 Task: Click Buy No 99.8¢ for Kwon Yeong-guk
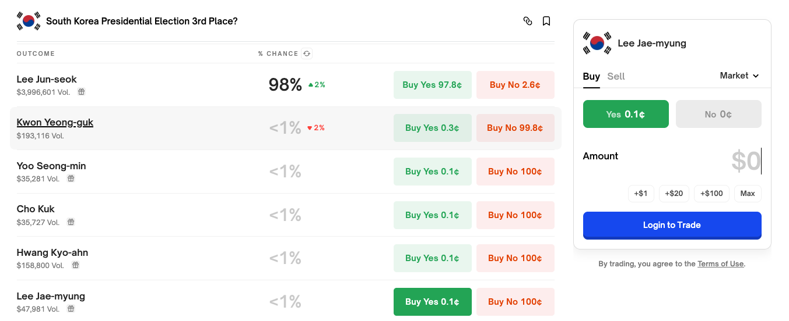pyautogui.click(x=515, y=128)
